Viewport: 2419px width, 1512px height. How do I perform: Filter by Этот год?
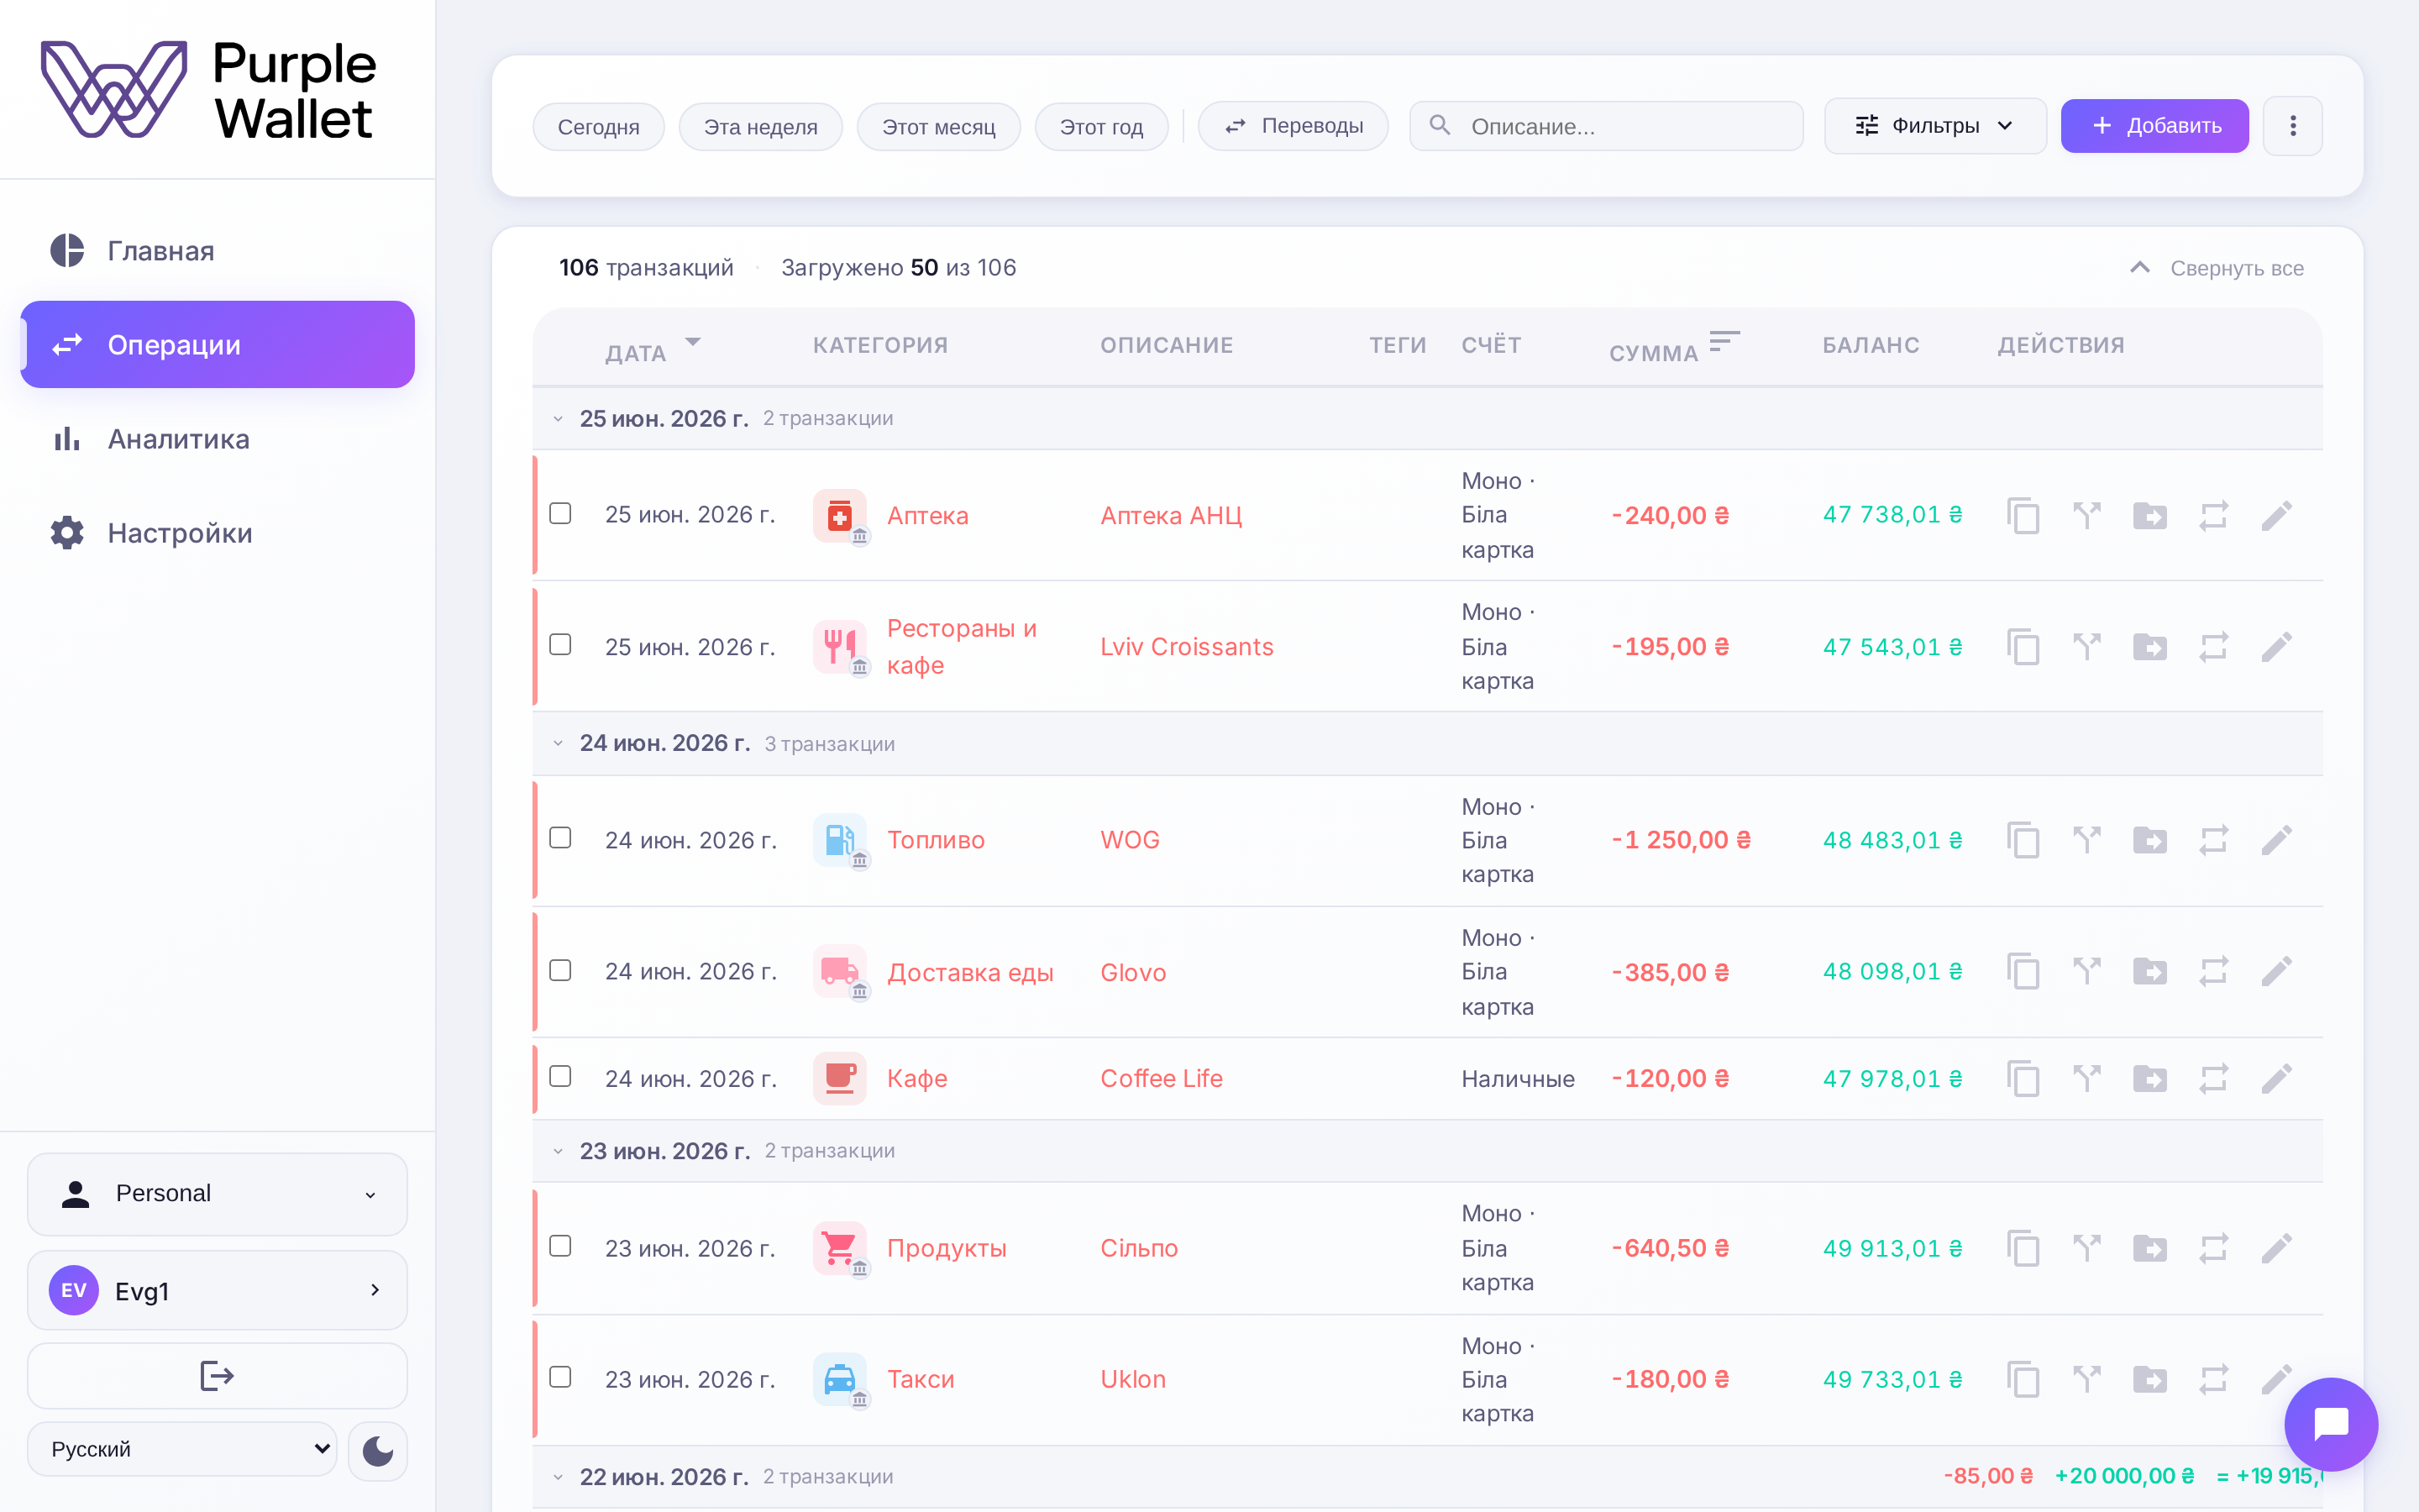pos(1101,127)
